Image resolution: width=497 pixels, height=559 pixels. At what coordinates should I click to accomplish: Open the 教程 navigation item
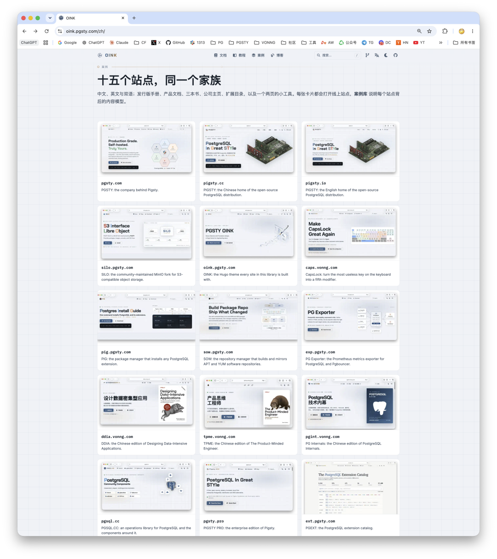point(239,55)
